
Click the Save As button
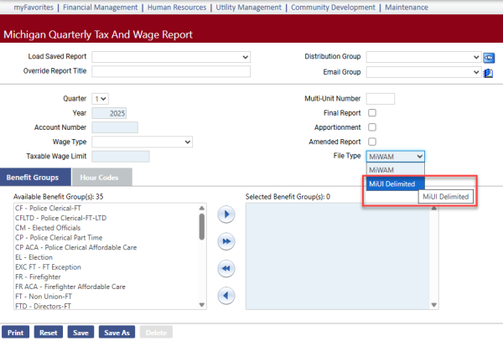click(116, 333)
